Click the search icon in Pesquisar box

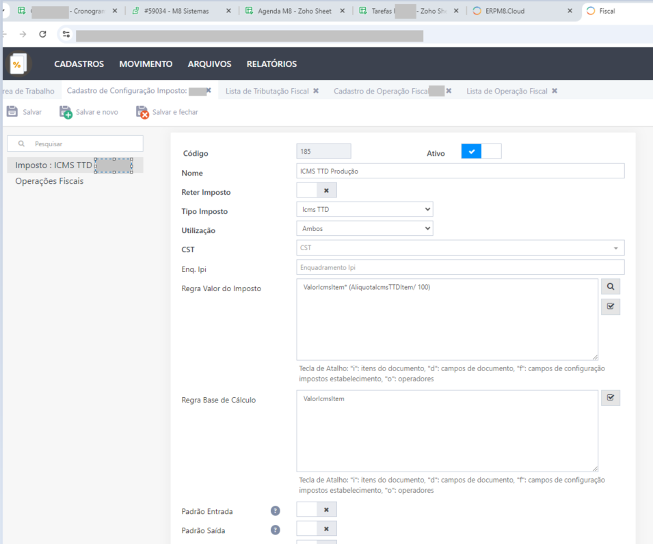tap(21, 144)
